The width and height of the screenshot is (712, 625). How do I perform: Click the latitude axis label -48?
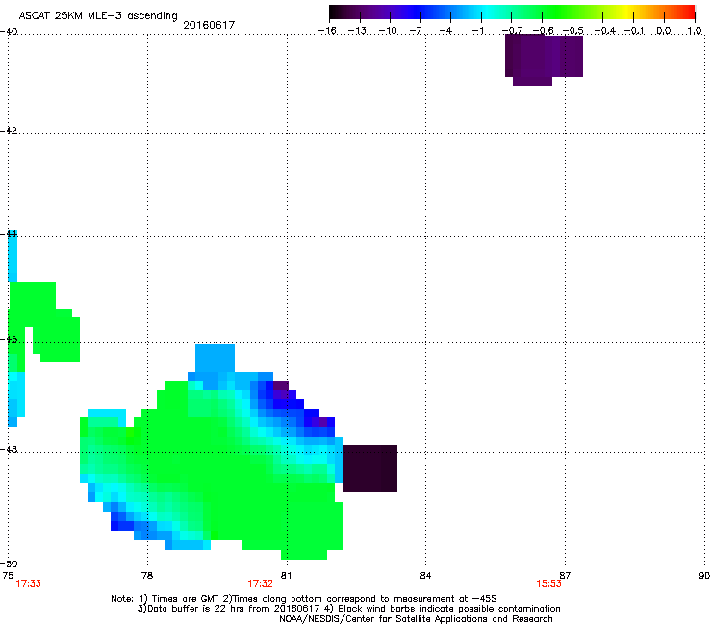click(x=9, y=449)
